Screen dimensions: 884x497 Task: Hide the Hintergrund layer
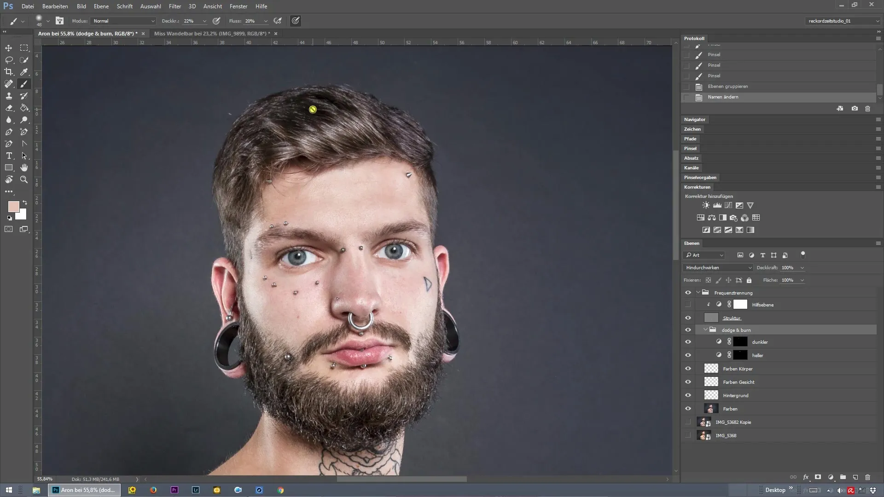(x=688, y=395)
